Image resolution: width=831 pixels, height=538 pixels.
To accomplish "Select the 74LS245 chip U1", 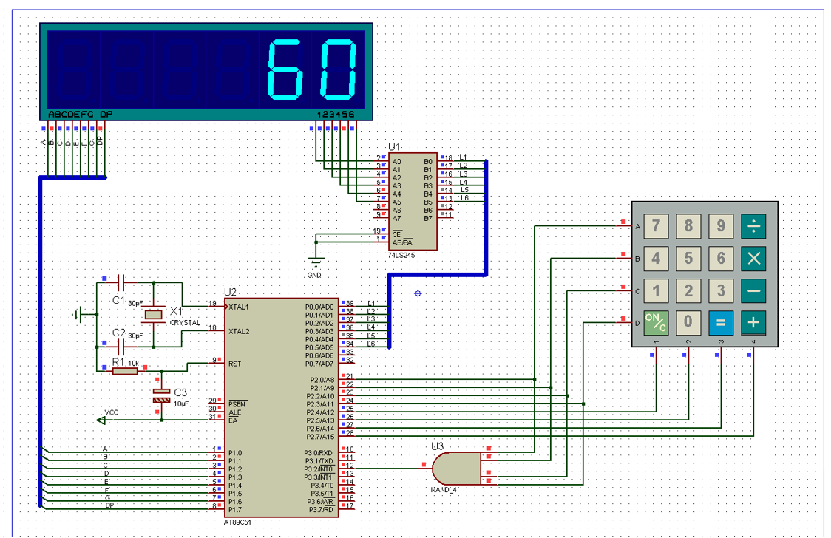I will (x=413, y=201).
